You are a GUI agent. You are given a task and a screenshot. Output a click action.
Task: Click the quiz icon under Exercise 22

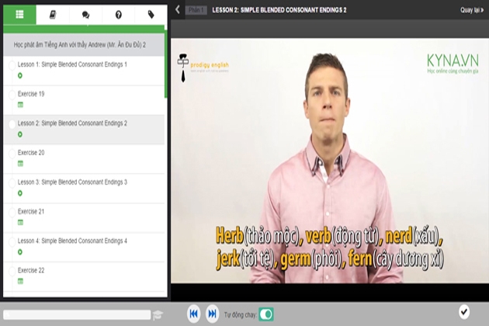click(20, 282)
